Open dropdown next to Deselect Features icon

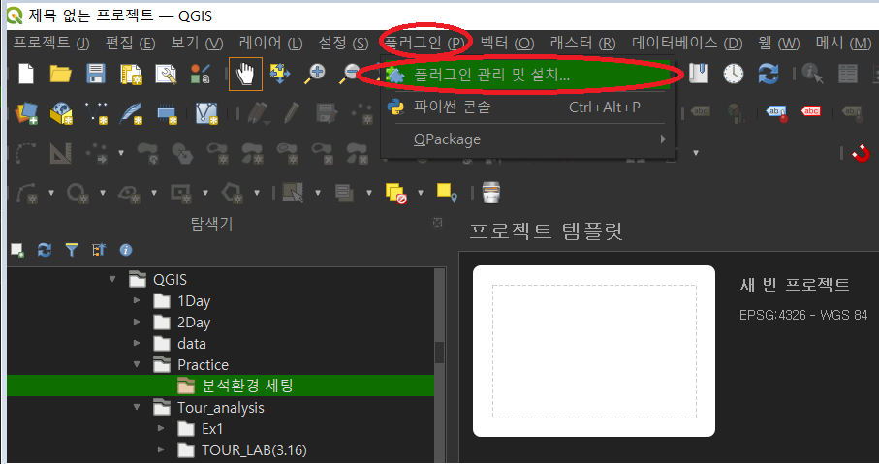421,193
